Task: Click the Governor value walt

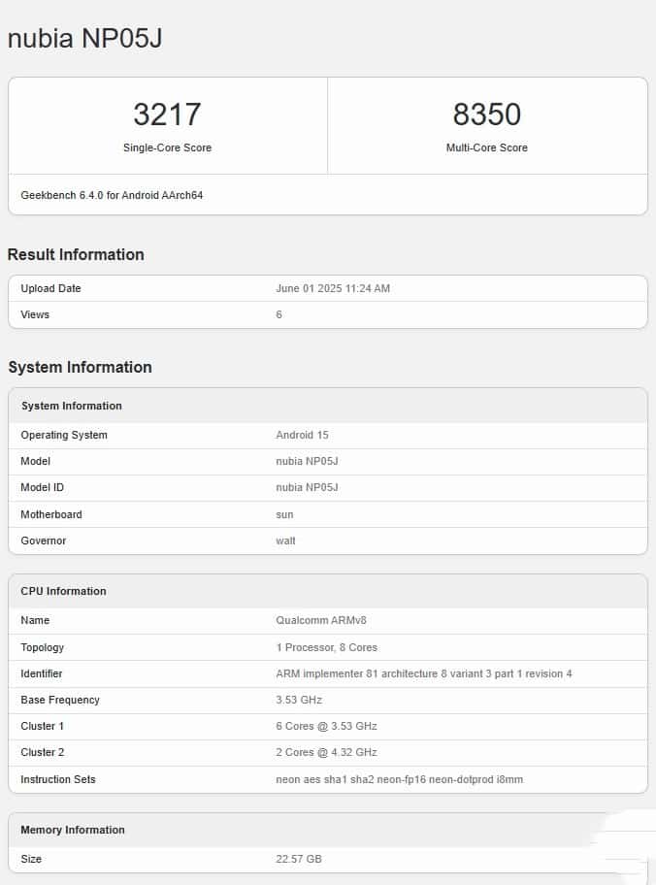Action: pyautogui.click(x=285, y=541)
